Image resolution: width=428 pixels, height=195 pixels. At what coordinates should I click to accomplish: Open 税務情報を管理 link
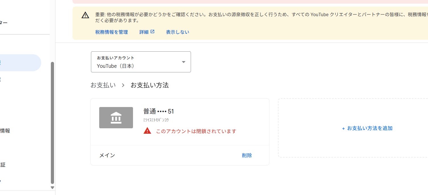point(112,32)
